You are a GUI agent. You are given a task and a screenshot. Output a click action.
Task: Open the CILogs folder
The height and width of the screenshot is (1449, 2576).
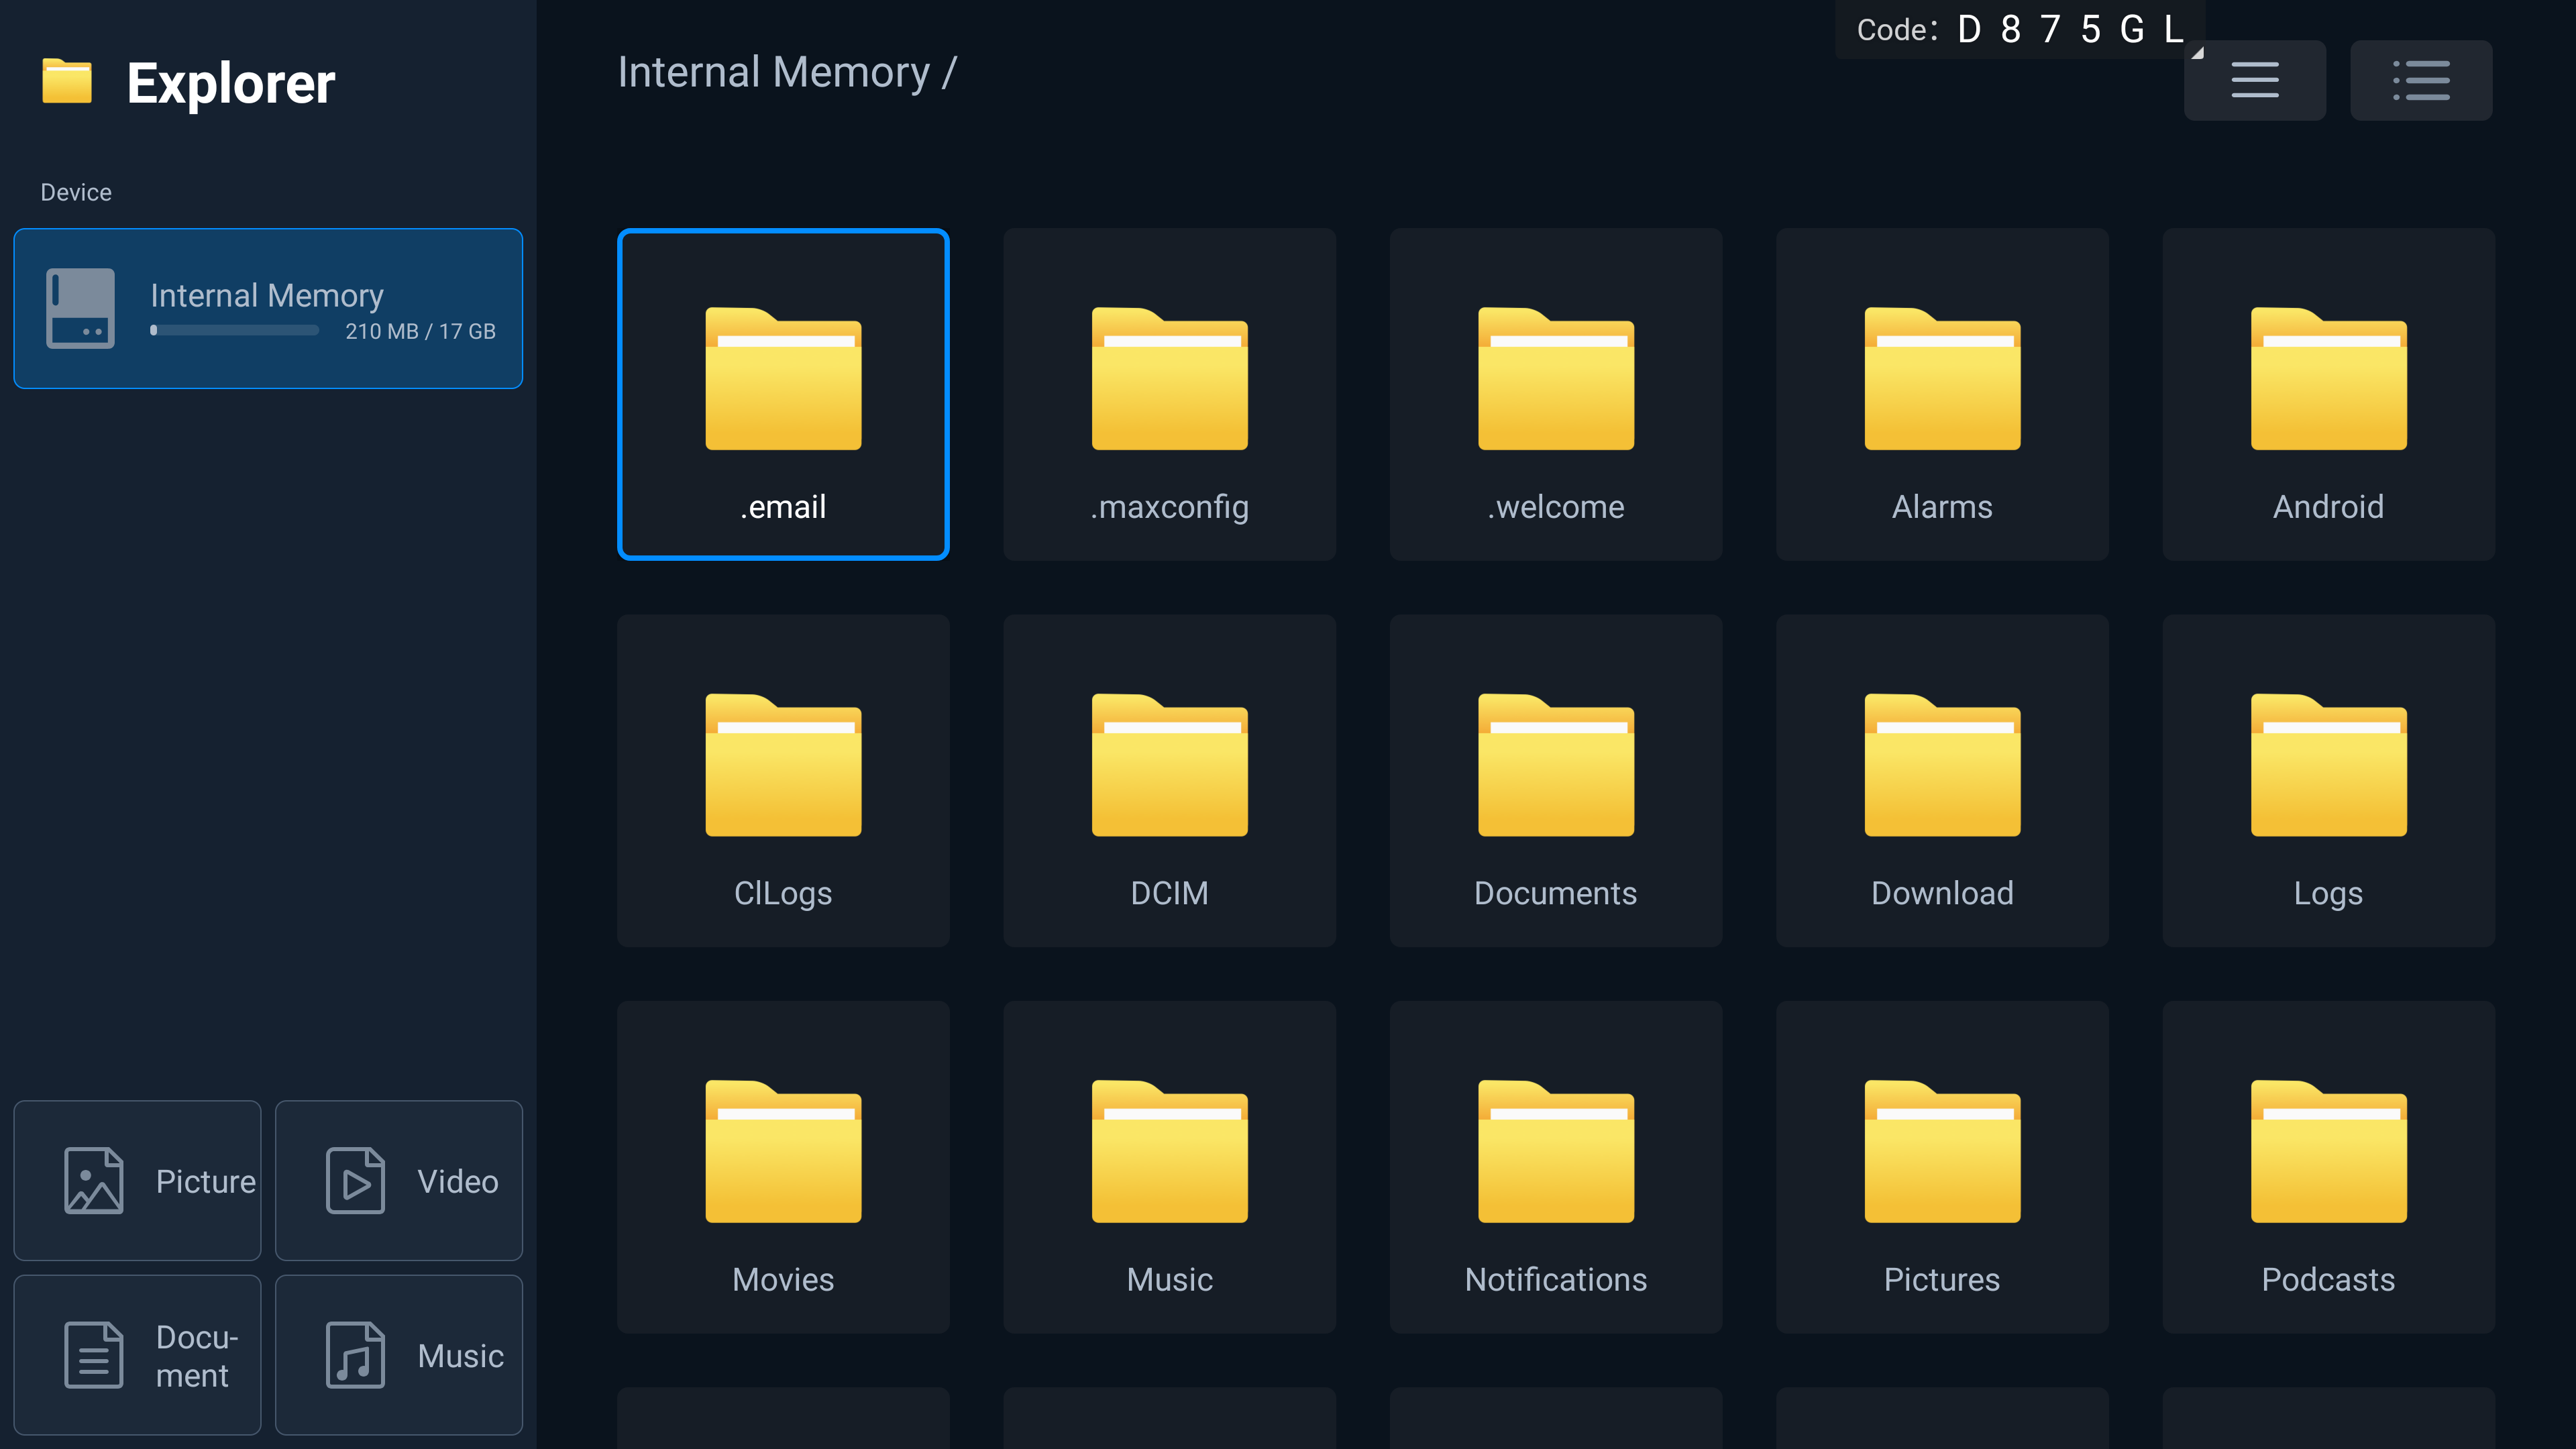pyautogui.click(x=783, y=780)
